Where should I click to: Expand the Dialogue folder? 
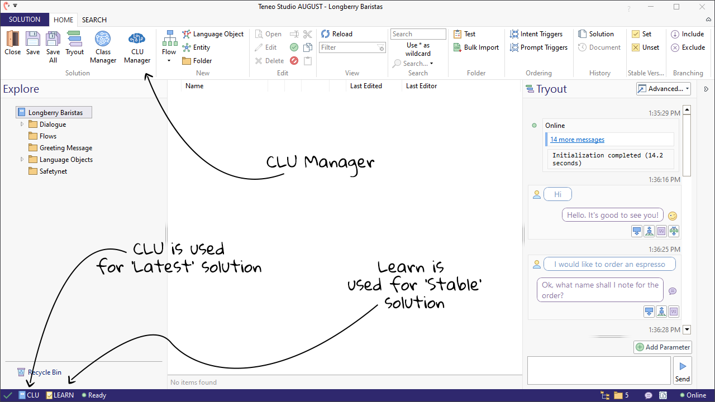tap(22, 124)
